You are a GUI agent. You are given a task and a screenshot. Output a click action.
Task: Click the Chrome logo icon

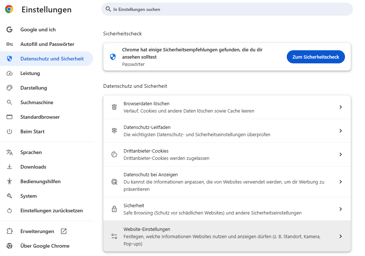(9, 9)
